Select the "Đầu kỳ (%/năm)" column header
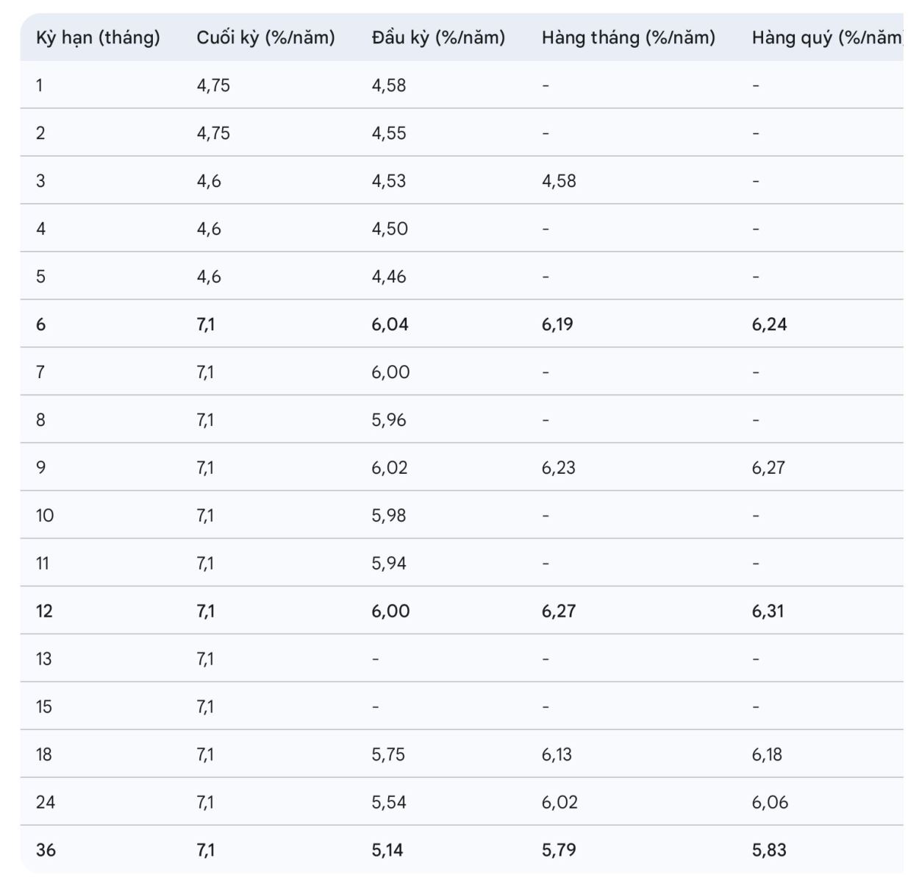 point(438,38)
